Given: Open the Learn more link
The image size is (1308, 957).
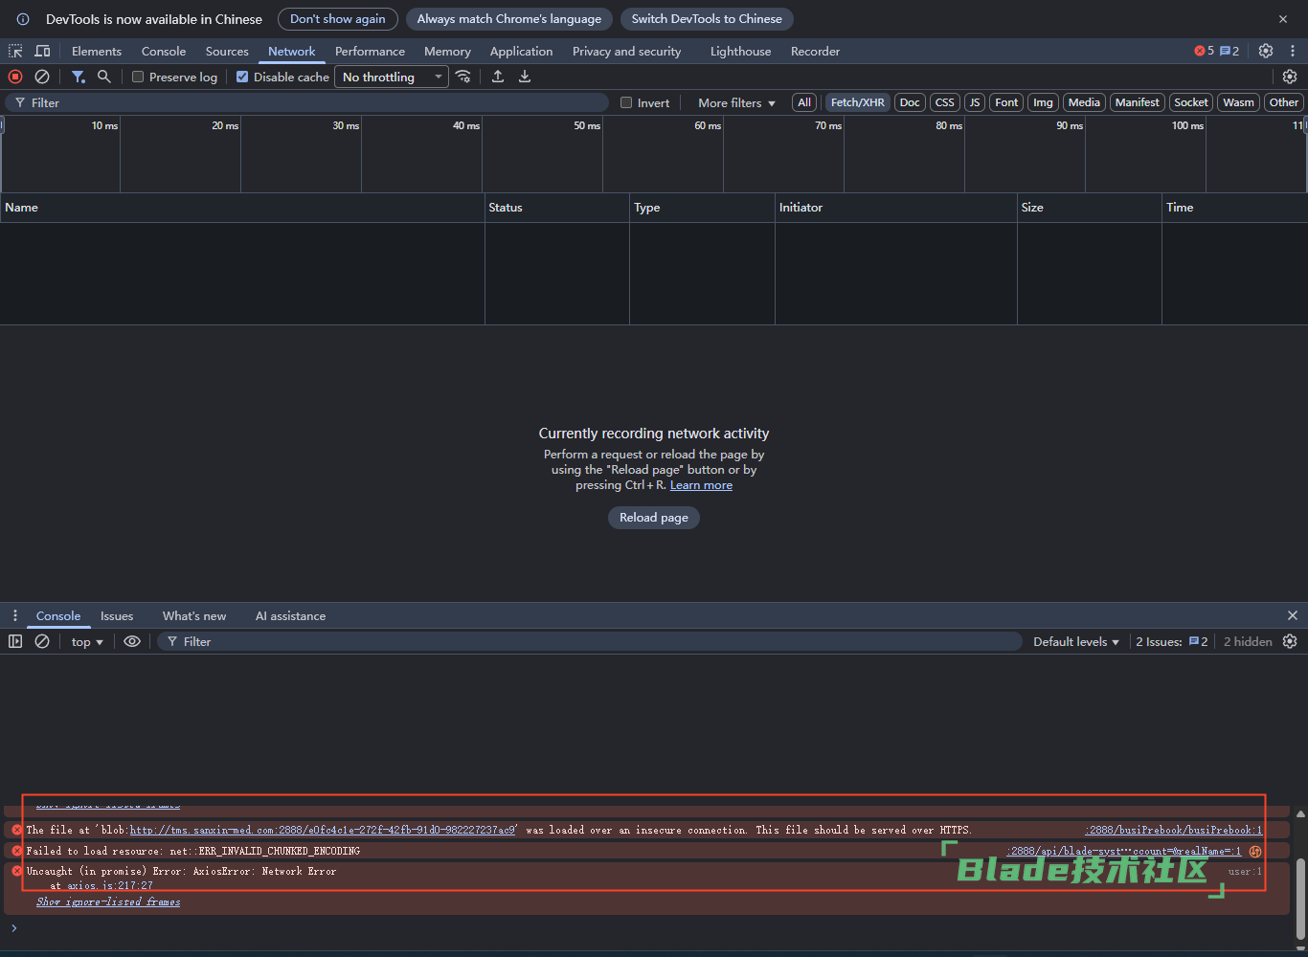Looking at the screenshot, I should pos(701,485).
